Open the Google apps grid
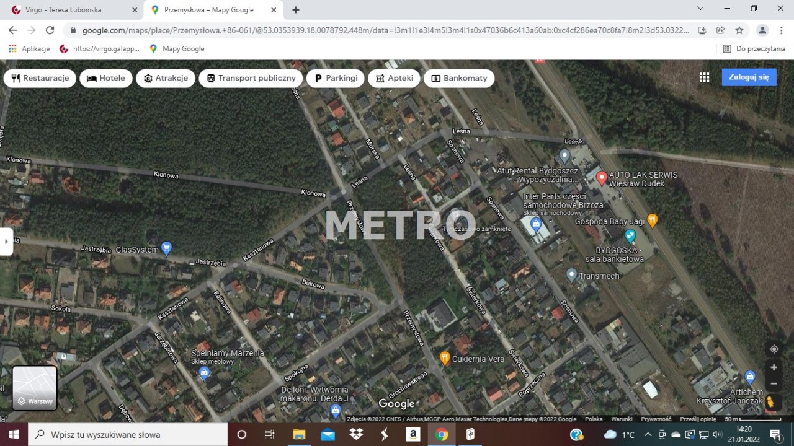 [x=704, y=77]
